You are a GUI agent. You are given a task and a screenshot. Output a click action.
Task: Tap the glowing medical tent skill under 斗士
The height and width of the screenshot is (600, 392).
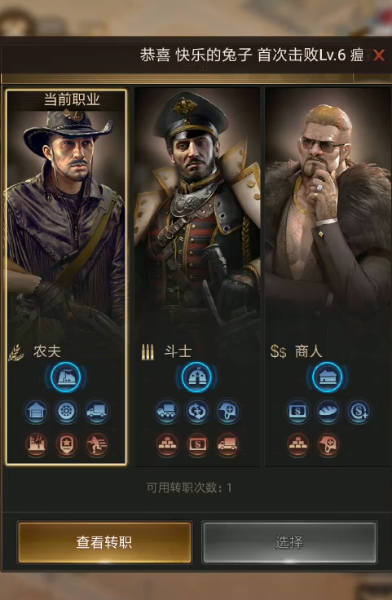(x=196, y=377)
